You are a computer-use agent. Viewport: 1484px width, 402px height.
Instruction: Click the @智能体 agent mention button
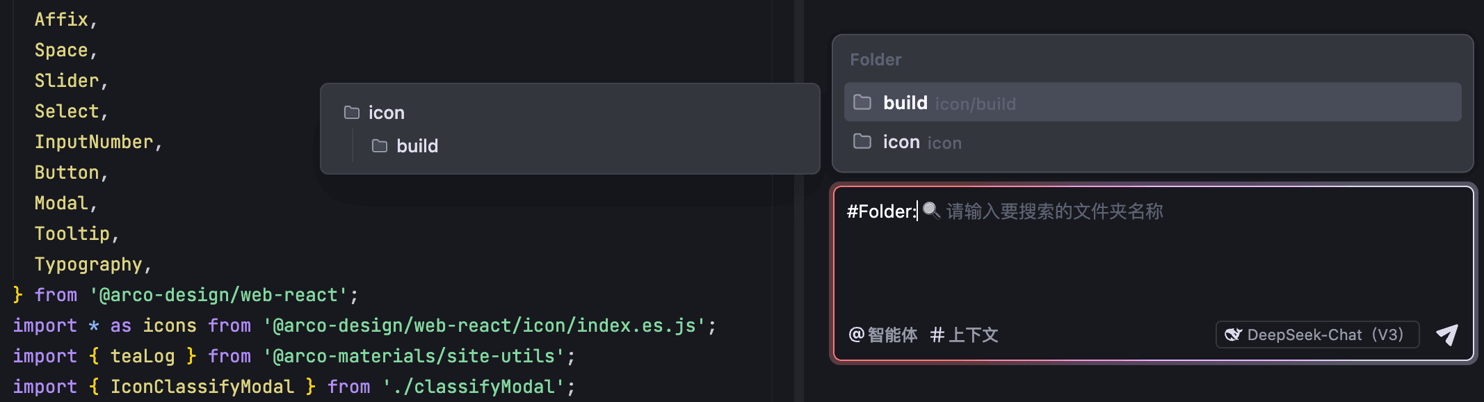pyautogui.click(x=883, y=335)
